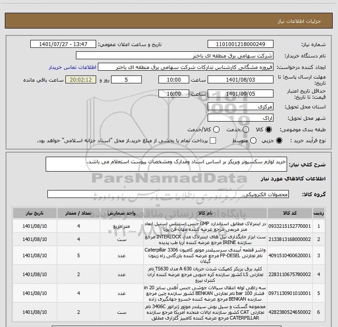The height and width of the screenshot is (327, 338).
Task: Choose the جزیی purchase type radio
Action: (x=279, y=140)
